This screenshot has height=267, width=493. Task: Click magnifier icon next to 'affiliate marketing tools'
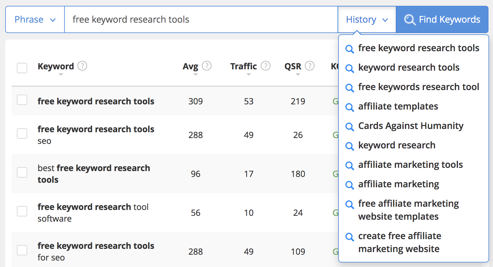[x=350, y=166]
